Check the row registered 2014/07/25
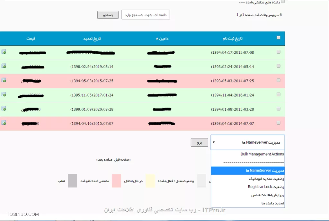 [x=279, y=80]
